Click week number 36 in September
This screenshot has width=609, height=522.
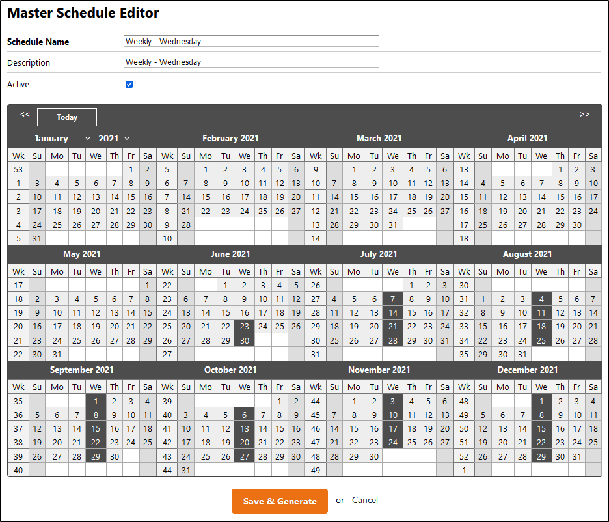pyautogui.click(x=18, y=415)
